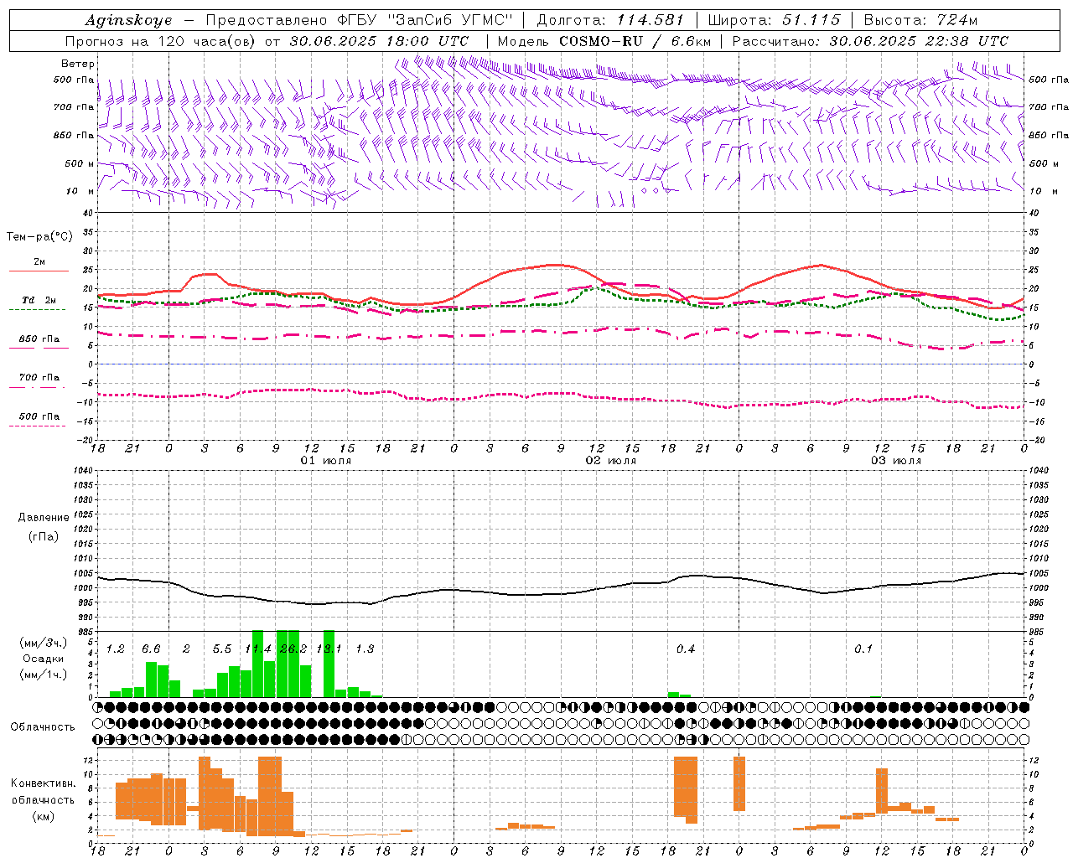Viewport: 1073px width, 858px height.
Task: Click the solid red '2м' legend line
Action: point(39,271)
